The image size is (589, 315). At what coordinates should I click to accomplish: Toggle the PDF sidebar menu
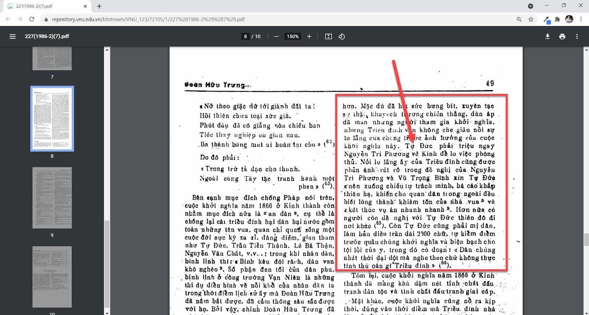click(x=13, y=36)
